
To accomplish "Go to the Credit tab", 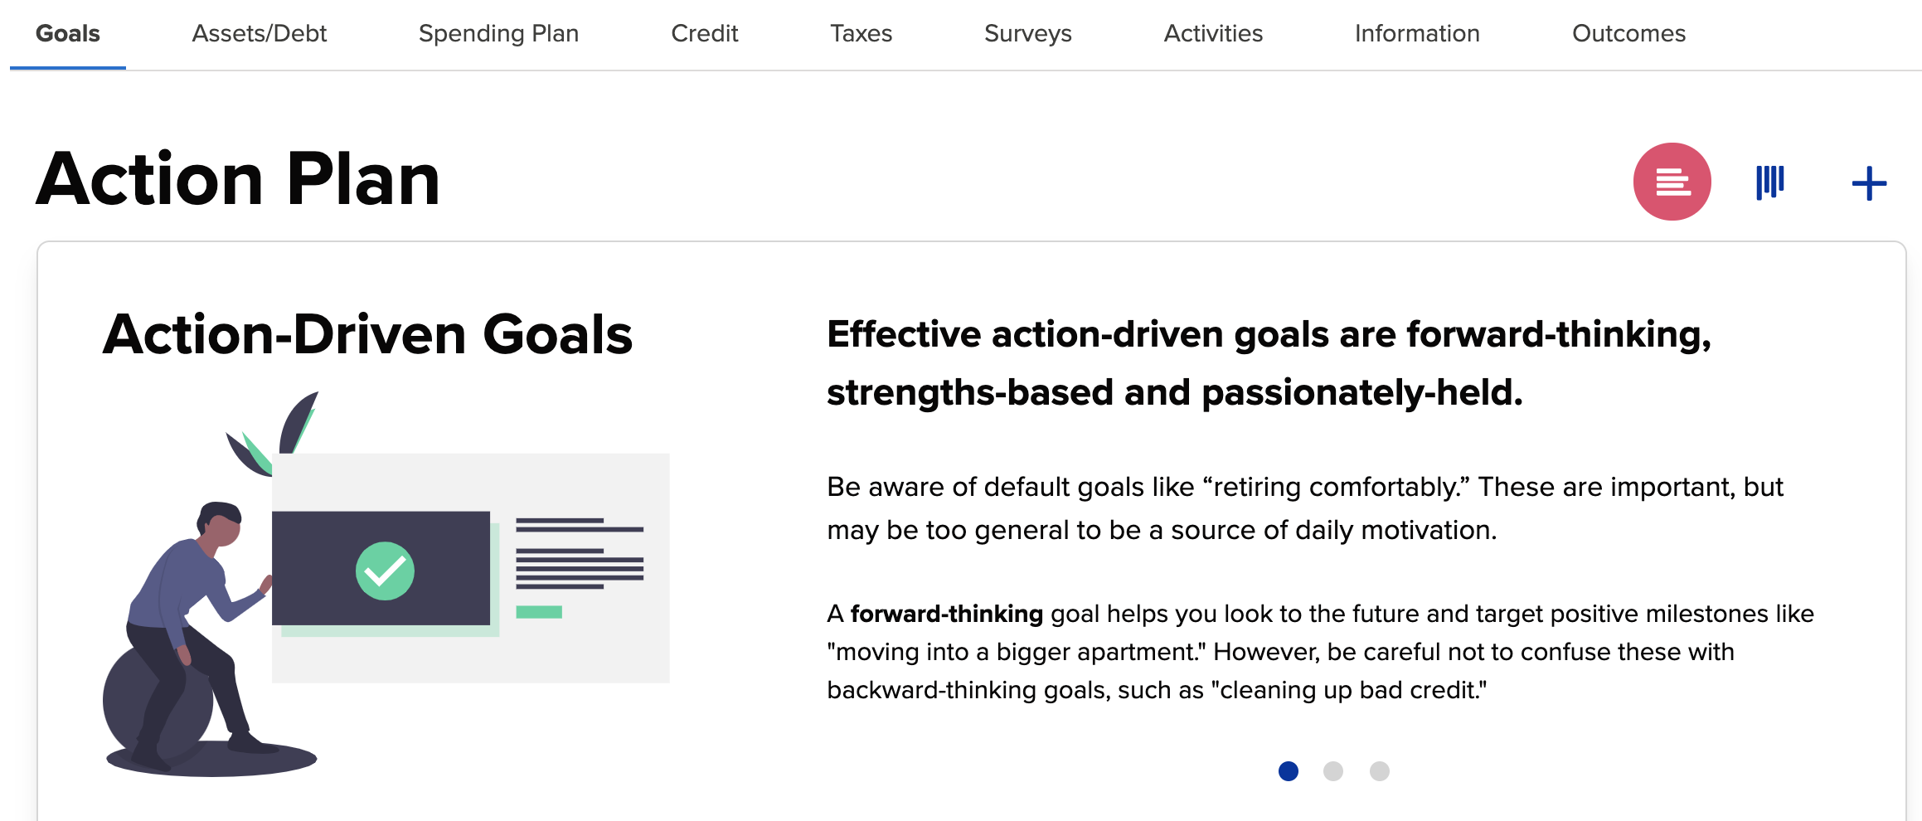I will 705,34.
